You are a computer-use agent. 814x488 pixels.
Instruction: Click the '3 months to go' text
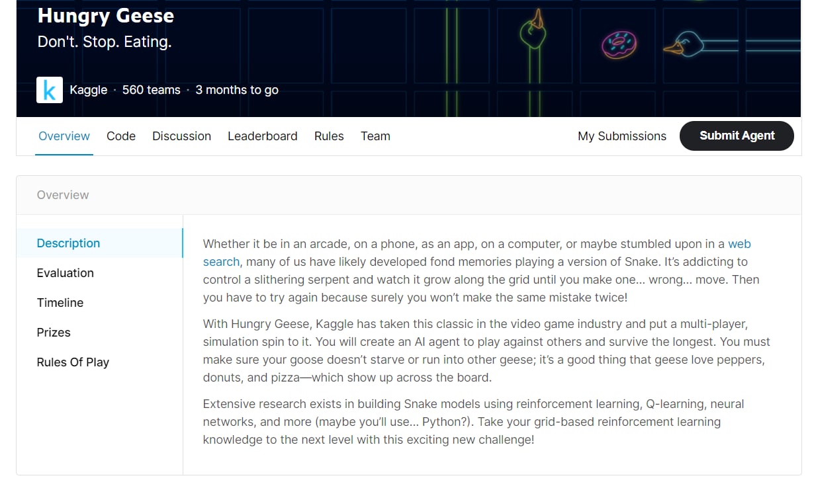[237, 90]
